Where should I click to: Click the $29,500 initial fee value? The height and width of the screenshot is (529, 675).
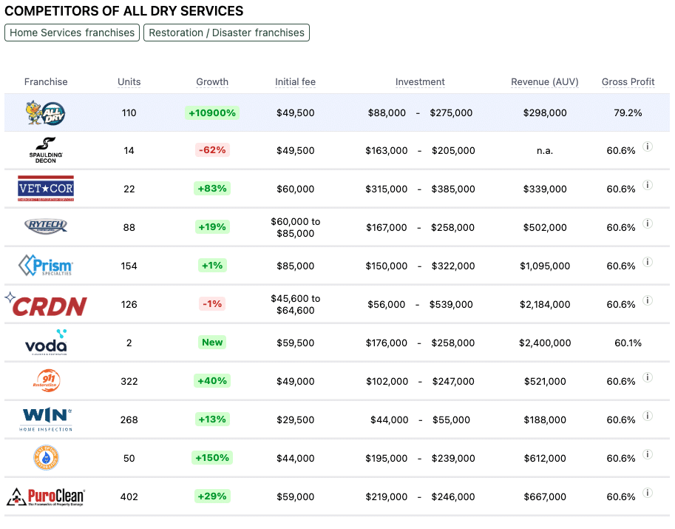click(x=295, y=420)
